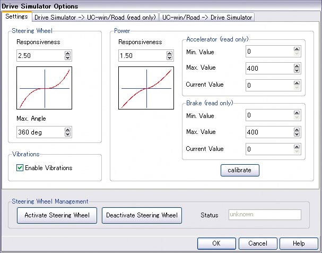Toggle the Enable Vibrations checkbox
This screenshot has width=322, height=253.
coord(20,168)
